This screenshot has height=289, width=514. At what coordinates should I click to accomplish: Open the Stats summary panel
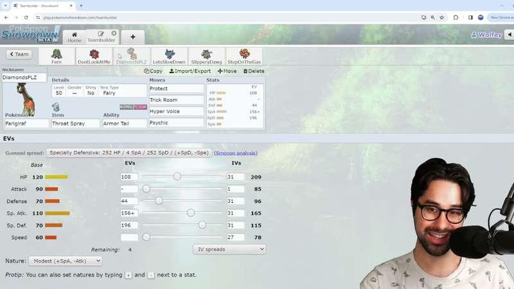click(235, 105)
